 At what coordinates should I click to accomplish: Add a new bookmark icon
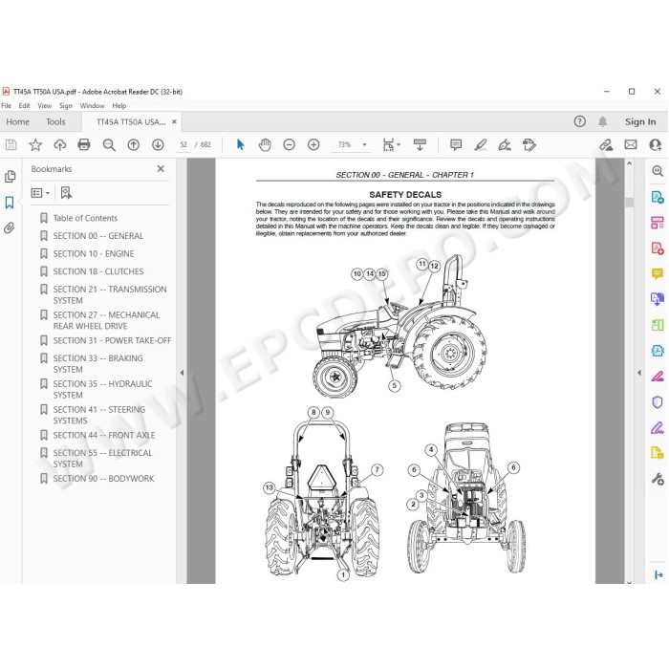pyautogui.click(x=66, y=193)
